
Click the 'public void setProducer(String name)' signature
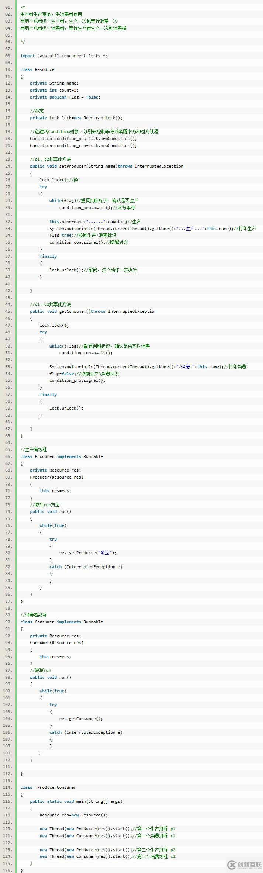[74, 166]
